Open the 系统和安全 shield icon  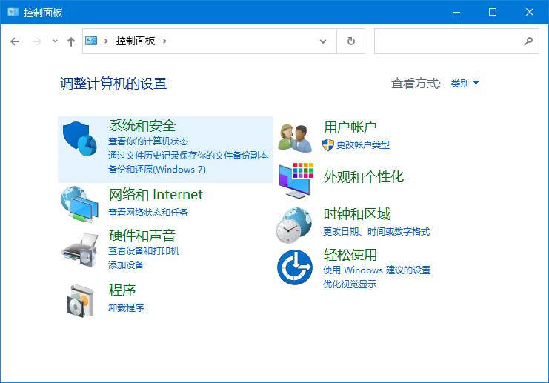tap(80, 139)
